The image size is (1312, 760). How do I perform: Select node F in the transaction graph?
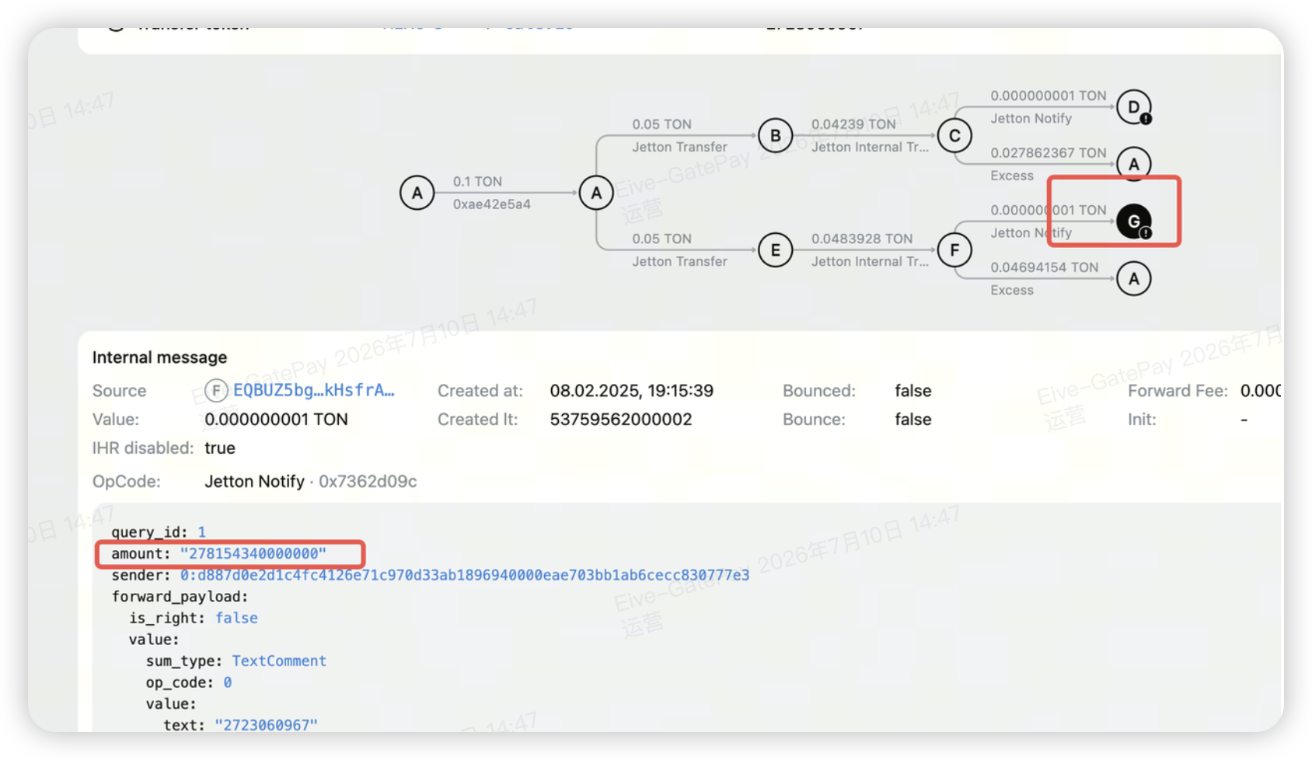[954, 250]
